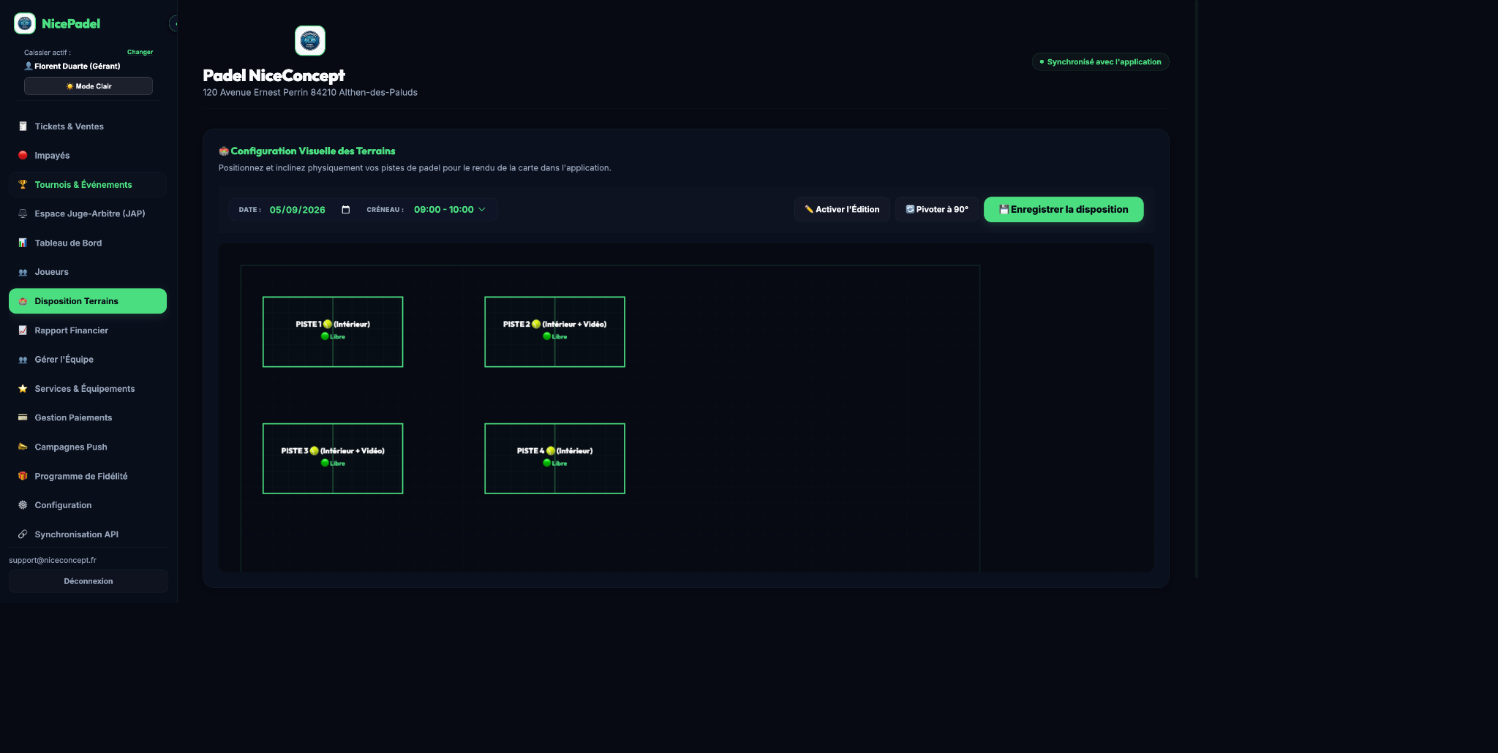Click the Services & Équipements star icon
1498x753 pixels.
(23, 389)
